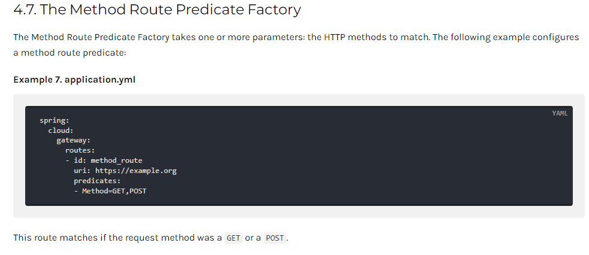The image size is (589, 255).
Task: Click the 'Example 7. application.yml' caption
Action: click(x=74, y=80)
